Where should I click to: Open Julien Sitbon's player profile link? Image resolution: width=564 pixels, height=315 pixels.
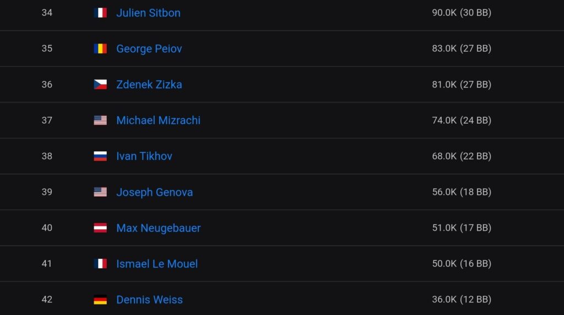(148, 13)
